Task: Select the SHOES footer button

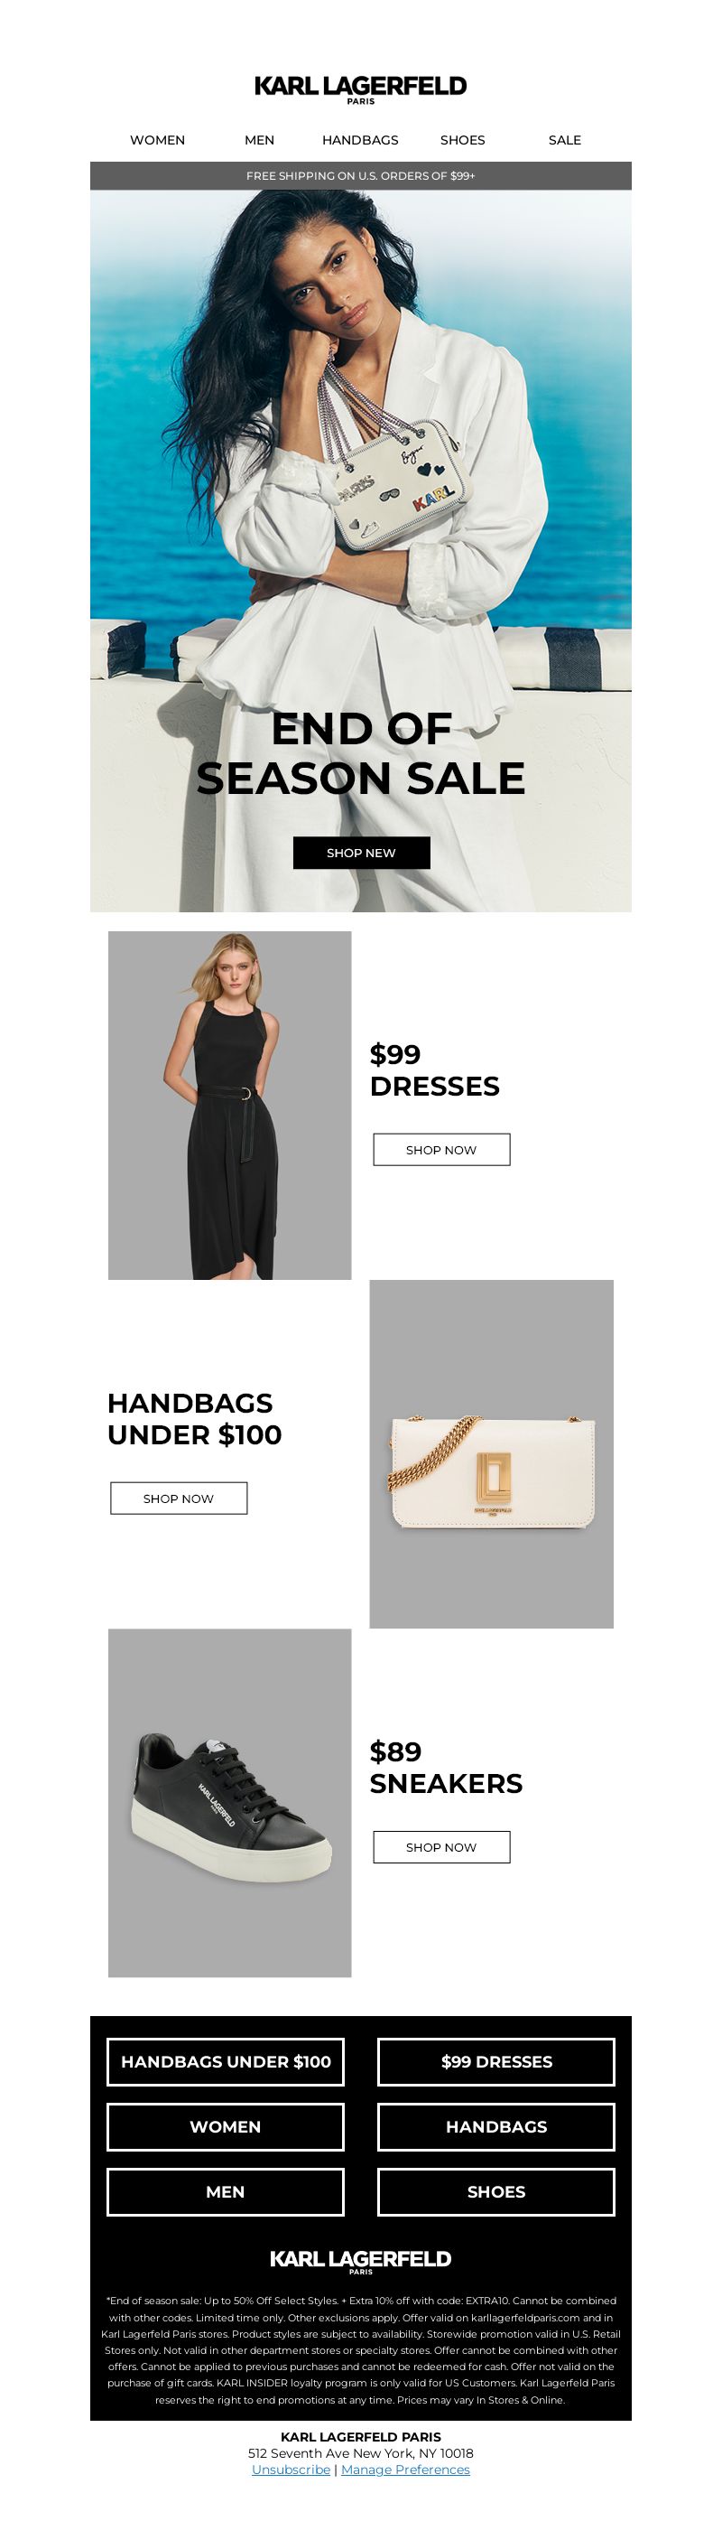Action: tap(496, 2192)
